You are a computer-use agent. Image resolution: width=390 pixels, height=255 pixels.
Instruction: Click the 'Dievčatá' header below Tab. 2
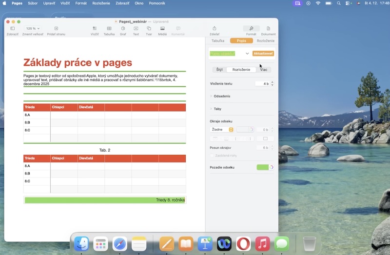pos(86,158)
